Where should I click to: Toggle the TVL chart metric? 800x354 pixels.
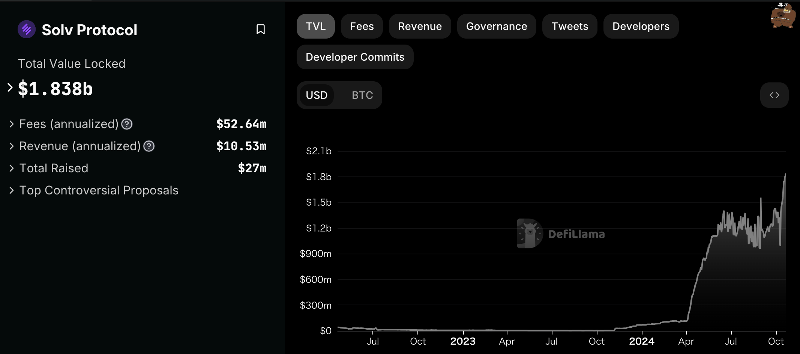(x=316, y=26)
